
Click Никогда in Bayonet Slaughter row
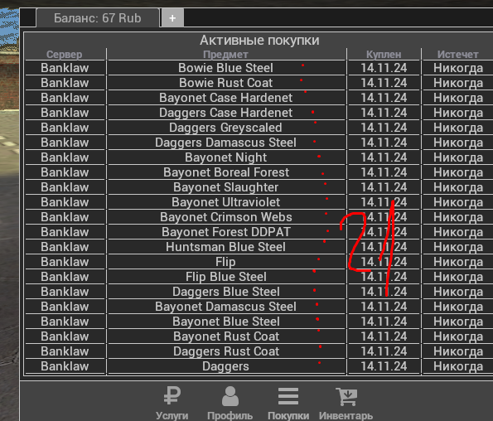457,187
